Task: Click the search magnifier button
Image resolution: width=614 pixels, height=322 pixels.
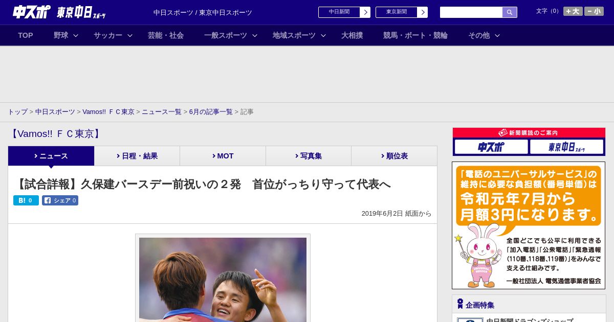Action: [510, 12]
